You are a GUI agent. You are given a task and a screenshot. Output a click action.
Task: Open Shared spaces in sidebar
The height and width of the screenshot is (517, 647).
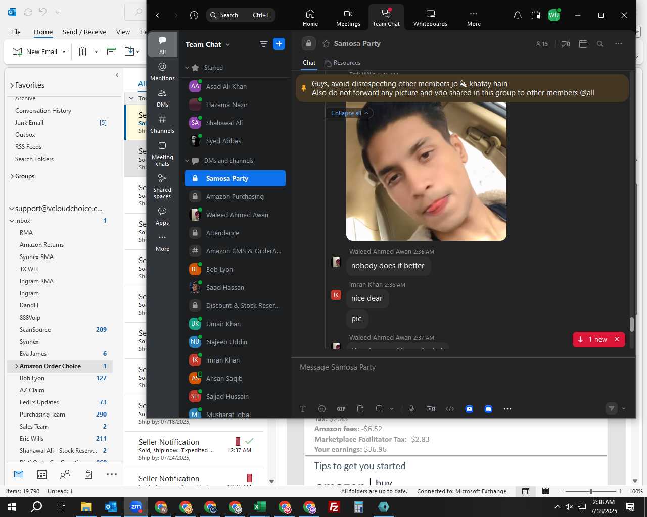(x=162, y=186)
